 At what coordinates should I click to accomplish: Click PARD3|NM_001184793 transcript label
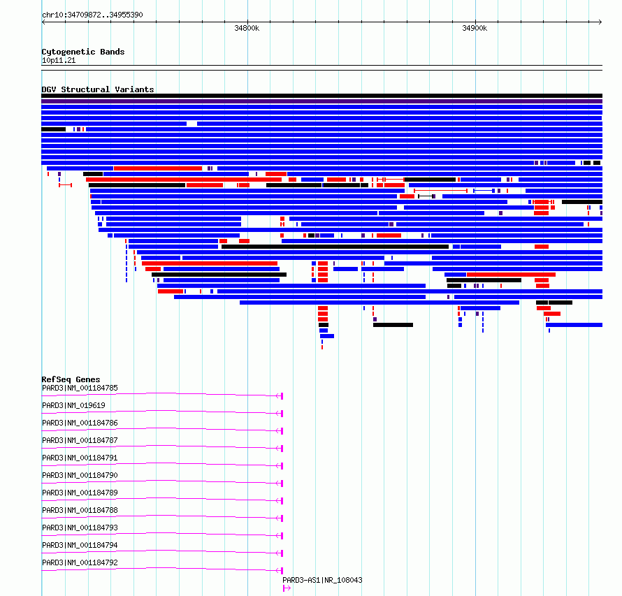pyautogui.click(x=80, y=528)
